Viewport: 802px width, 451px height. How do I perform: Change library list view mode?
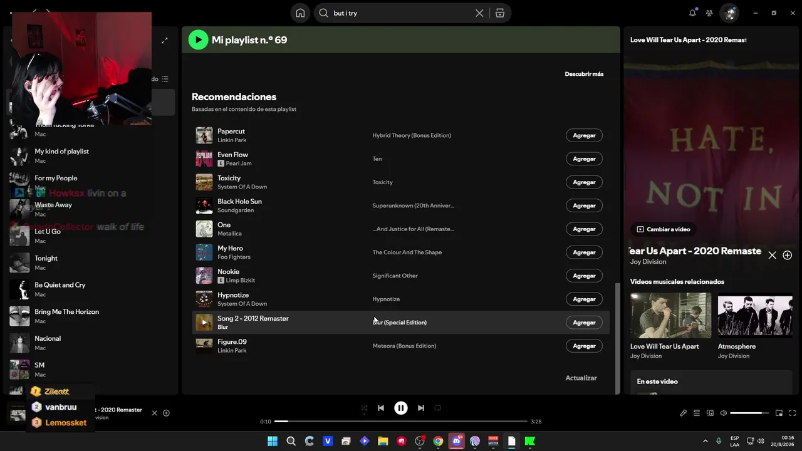point(165,79)
